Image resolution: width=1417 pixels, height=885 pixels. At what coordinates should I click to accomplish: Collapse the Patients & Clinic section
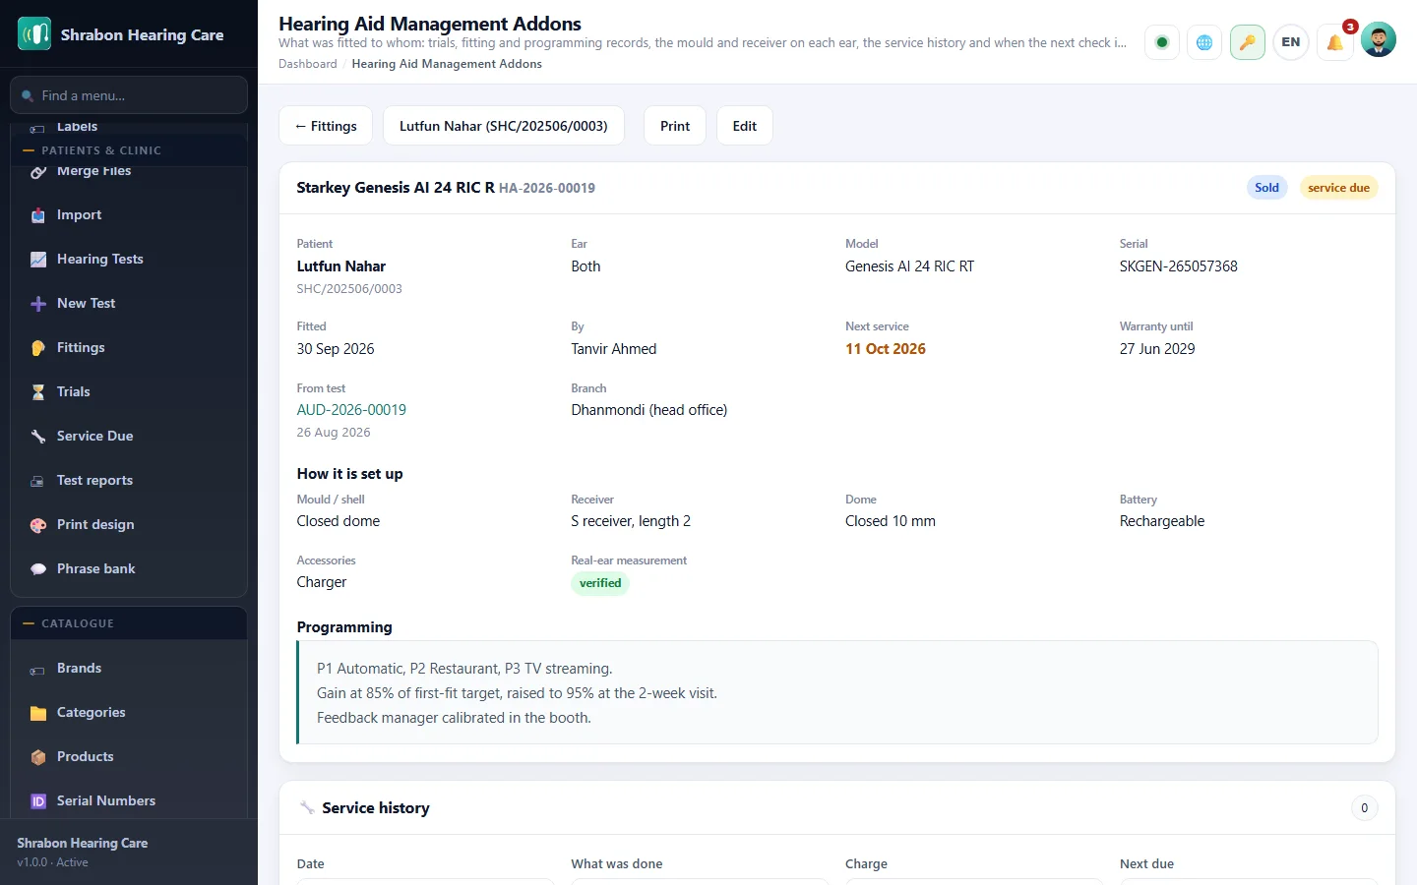(128, 150)
